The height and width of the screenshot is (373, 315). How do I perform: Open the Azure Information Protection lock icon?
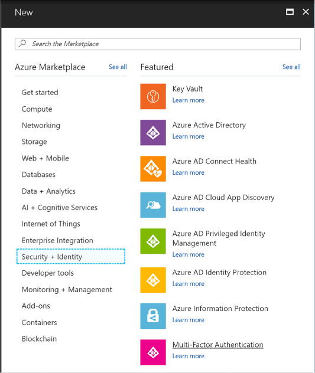153,316
